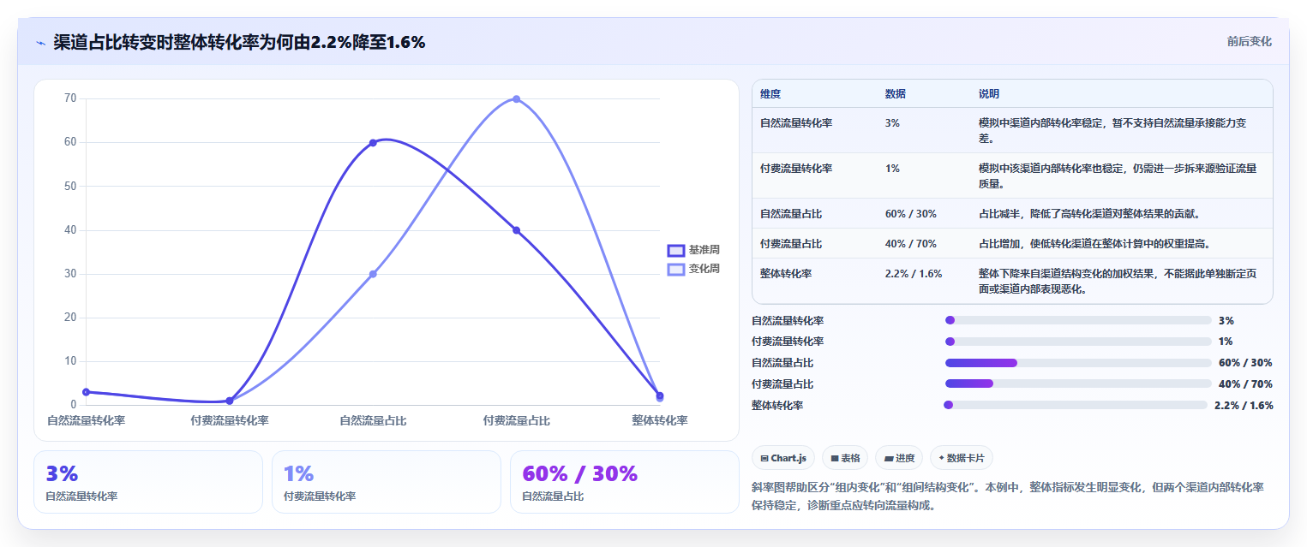
Task: Select the 基准周 data point at 40
Action: [516, 230]
